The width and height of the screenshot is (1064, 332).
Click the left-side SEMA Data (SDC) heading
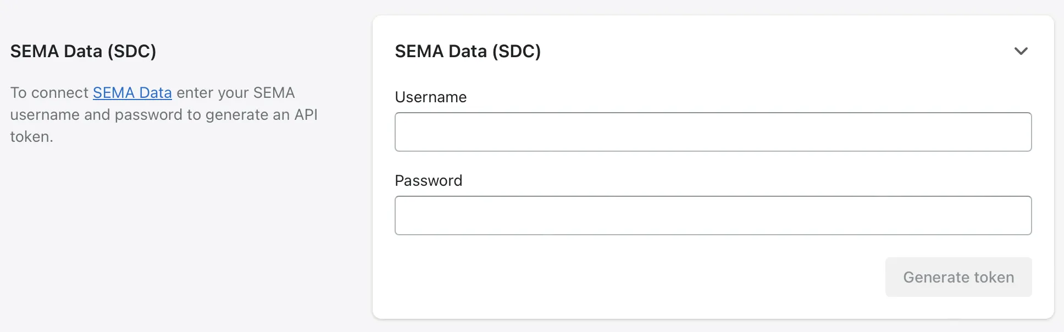pos(83,51)
